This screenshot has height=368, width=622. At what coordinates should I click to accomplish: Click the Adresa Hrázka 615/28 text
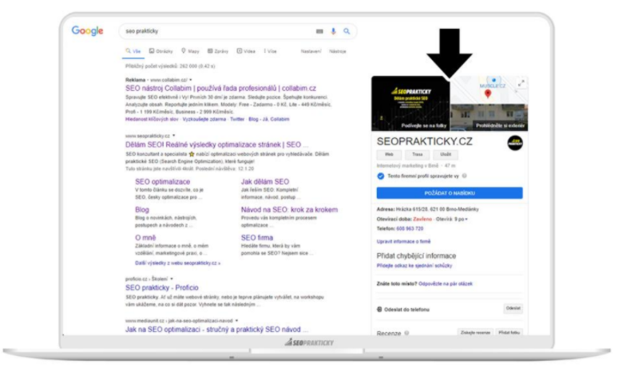[x=428, y=209]
